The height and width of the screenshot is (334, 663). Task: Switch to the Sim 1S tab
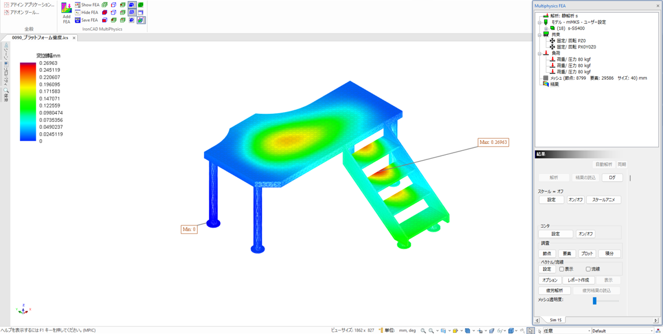pos(556,320)
